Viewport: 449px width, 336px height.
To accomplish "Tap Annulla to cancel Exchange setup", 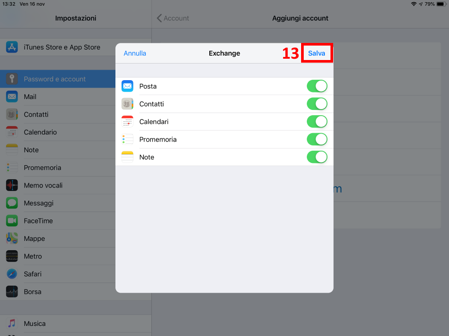I will click(x=135, y=53).
